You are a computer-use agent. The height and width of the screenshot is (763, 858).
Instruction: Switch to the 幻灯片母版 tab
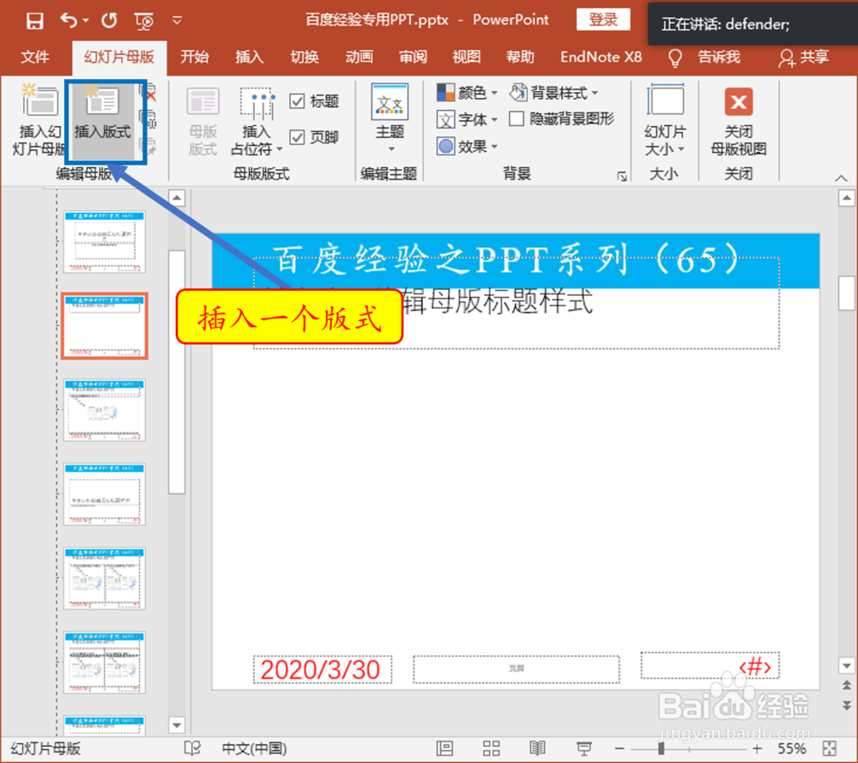tap(119, 57)
